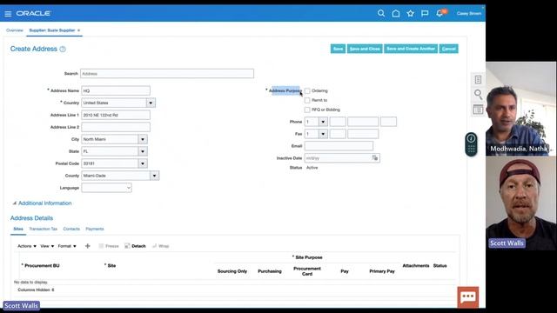Open the Fax country code dropdown
Viewport: 557px width, 313px height.
[x=323, y=134]
